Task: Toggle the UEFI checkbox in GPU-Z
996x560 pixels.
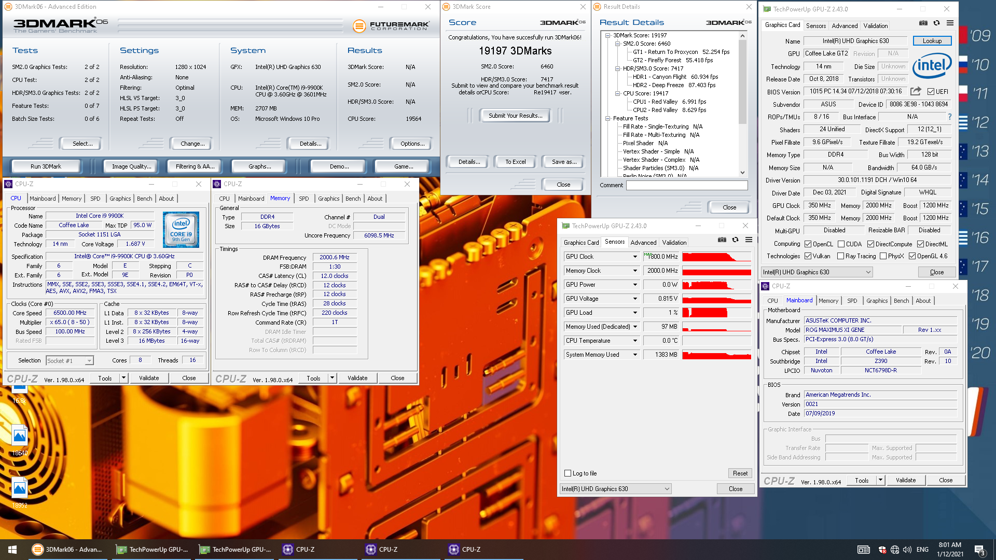Action: pos(931,92)
